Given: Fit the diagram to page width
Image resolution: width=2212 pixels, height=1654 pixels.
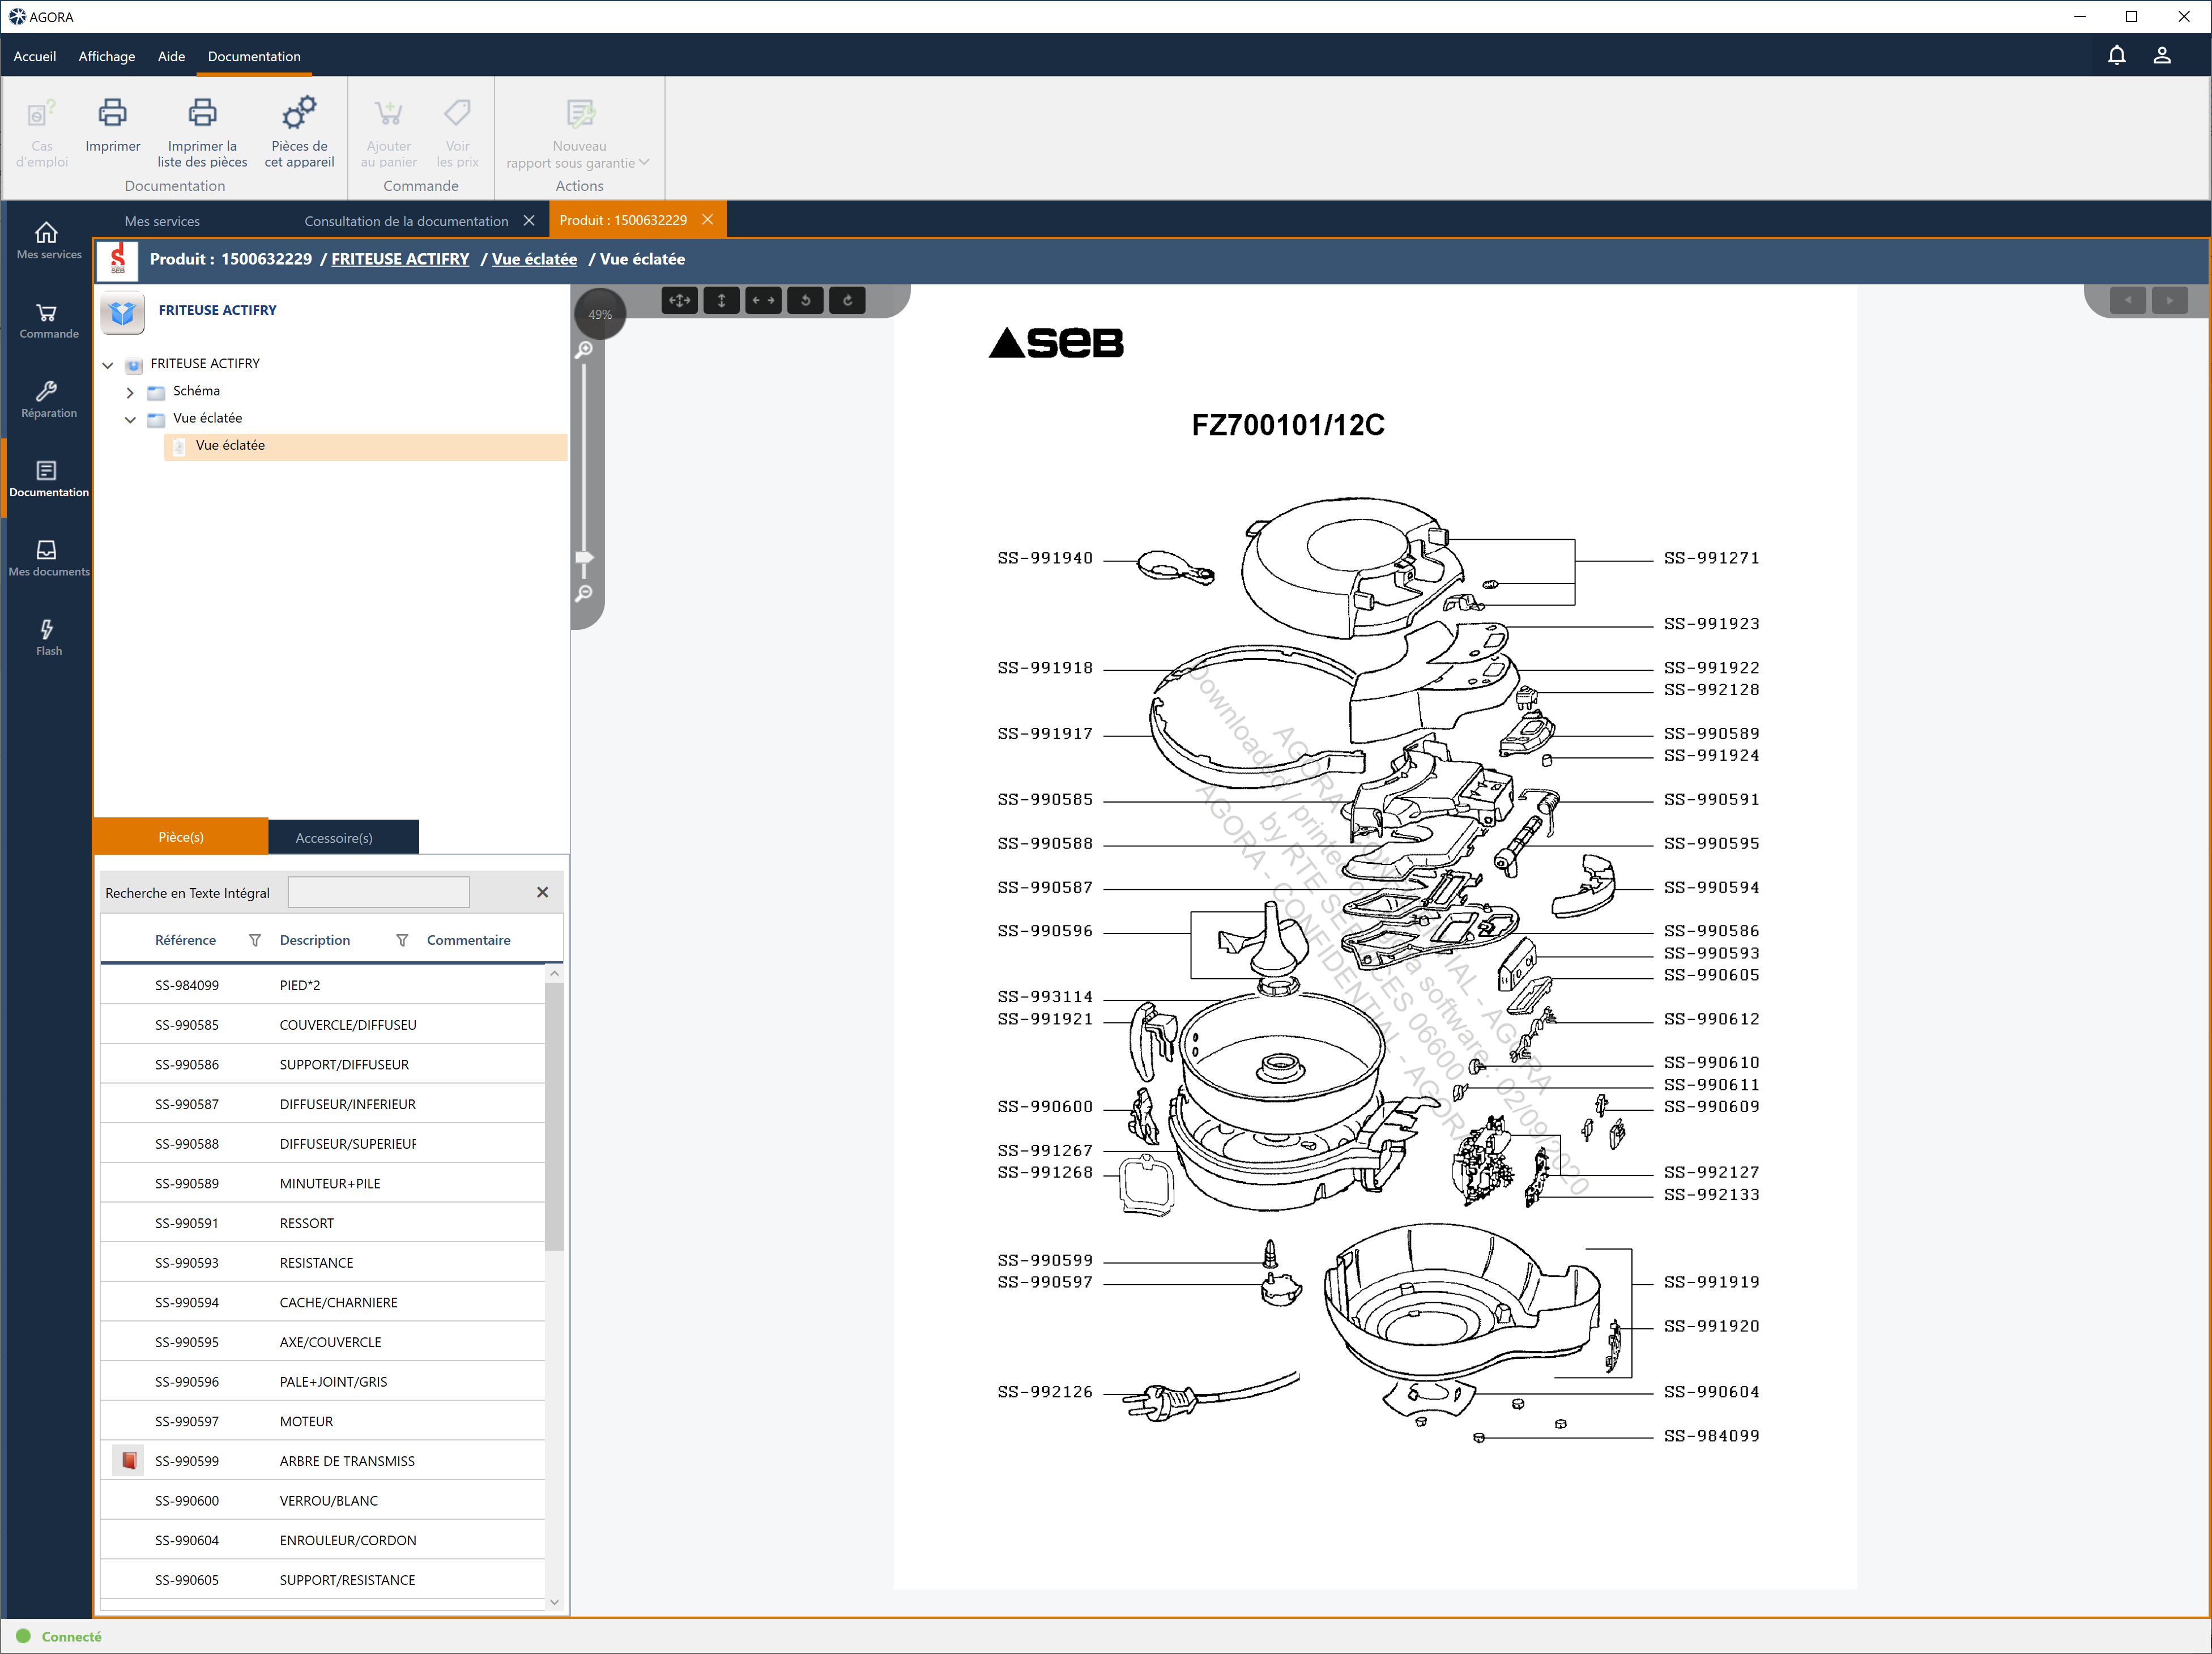Looking at the screenshot, I should click(763, 300).
